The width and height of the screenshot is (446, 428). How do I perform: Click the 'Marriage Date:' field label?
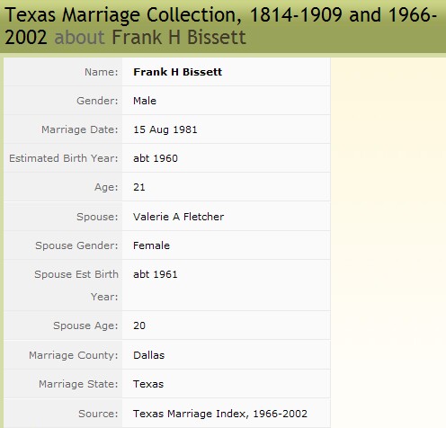(80, 129)
